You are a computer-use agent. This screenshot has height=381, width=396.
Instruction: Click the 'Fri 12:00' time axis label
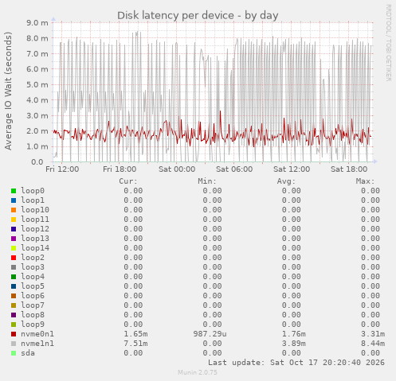click(62, 169)
